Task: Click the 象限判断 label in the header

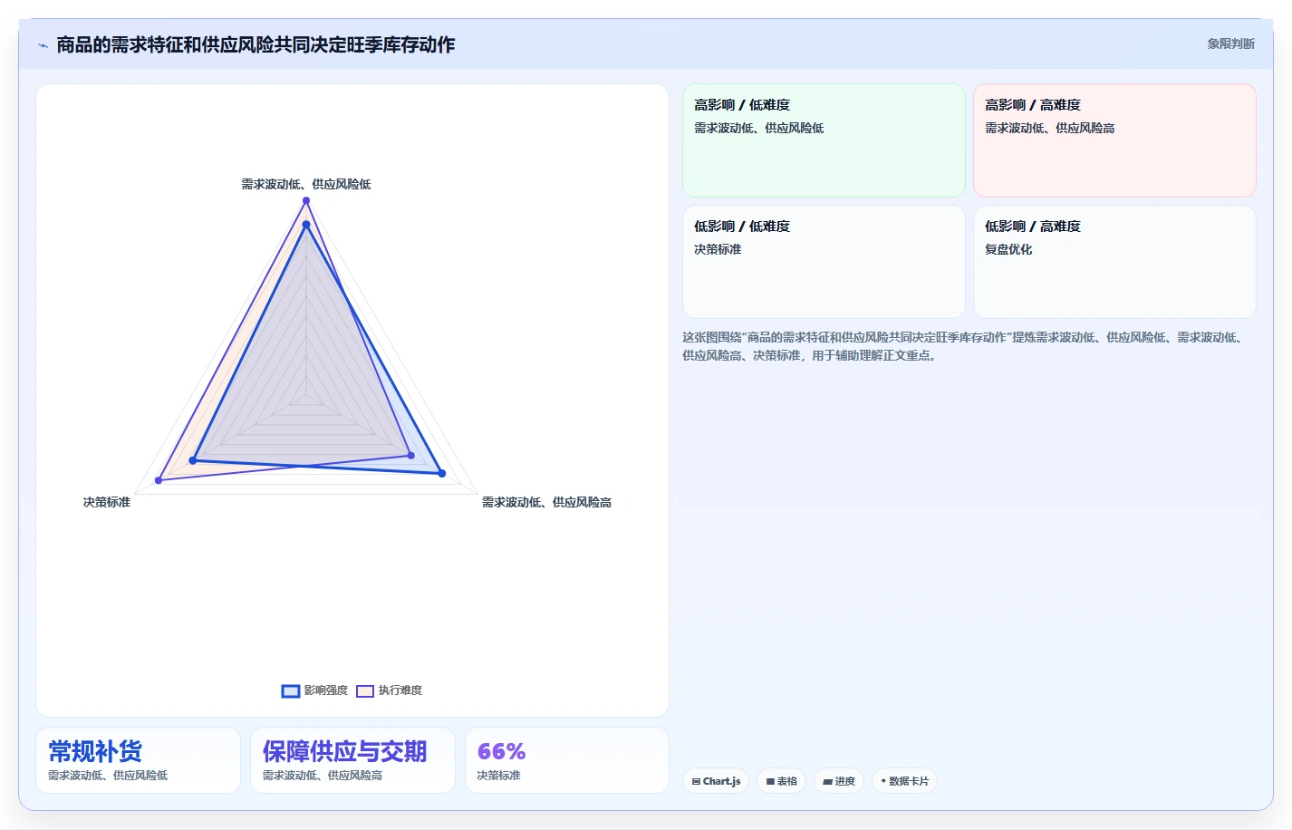Action: point(1230,43)
